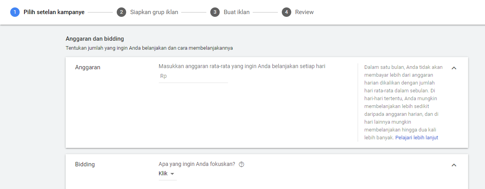The width and height of the screenshot is (485, 189).
Task: Click the 'Masukkan anggaran rata-rata' label
Action: click(242, 67)
